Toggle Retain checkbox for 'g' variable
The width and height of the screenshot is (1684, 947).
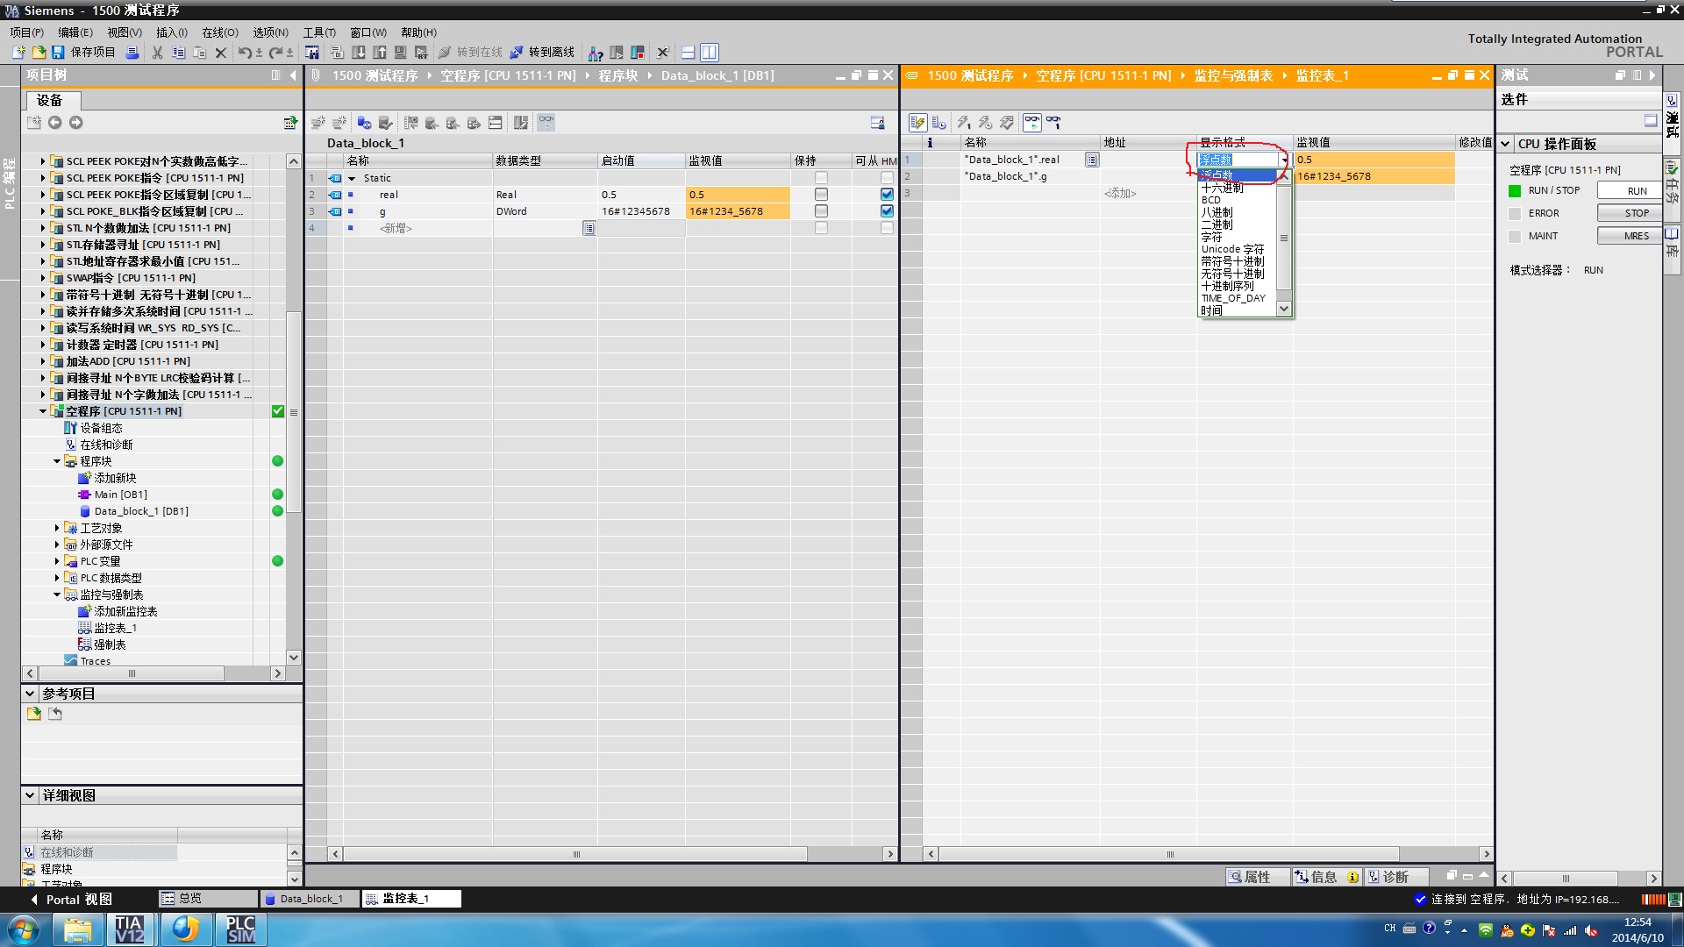pos(821,211)
